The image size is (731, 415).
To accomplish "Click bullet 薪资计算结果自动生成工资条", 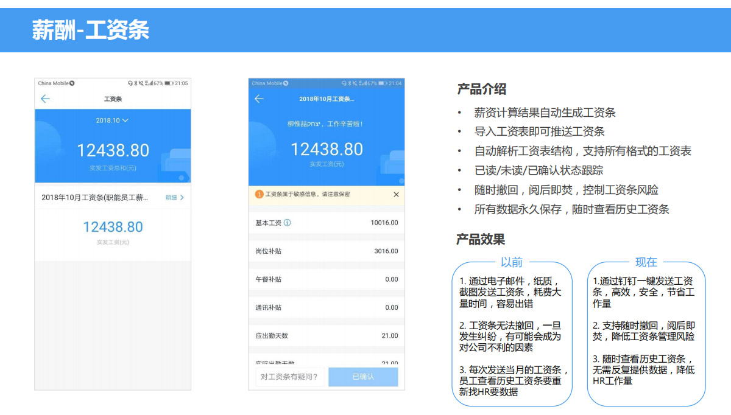I will (545, 113).
